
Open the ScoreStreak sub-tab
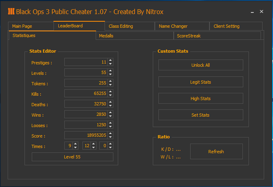[x=217, y=36]
